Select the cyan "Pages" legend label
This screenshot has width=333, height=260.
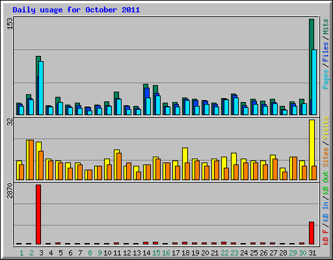325,79
